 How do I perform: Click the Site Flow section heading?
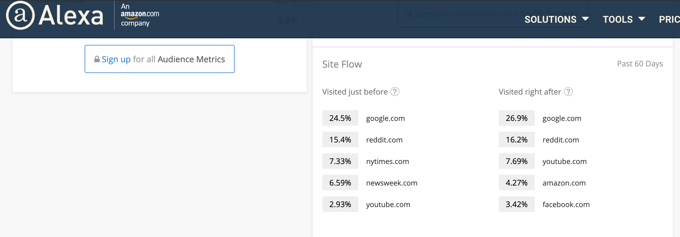[342, 64]
